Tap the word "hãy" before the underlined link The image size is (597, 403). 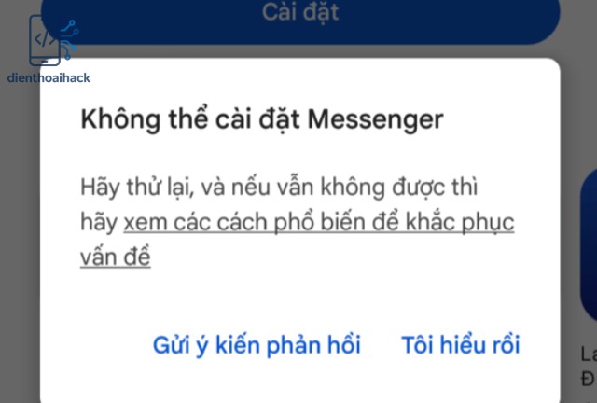(x=99, y=222)
